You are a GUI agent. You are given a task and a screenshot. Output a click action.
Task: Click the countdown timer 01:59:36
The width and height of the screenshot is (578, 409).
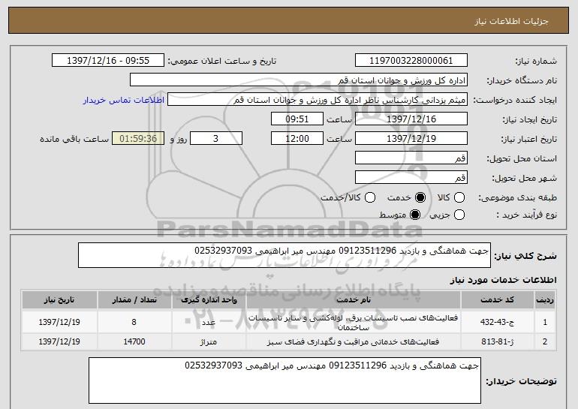click(x=138, y=139)
